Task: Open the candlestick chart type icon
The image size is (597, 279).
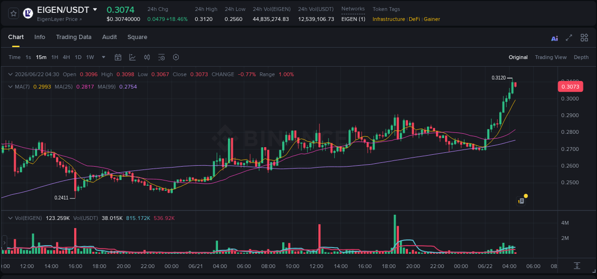Action: 147,57
